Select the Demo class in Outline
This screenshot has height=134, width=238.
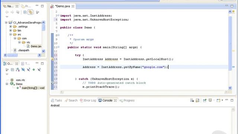pyautogui.click(x=19, y=84)
